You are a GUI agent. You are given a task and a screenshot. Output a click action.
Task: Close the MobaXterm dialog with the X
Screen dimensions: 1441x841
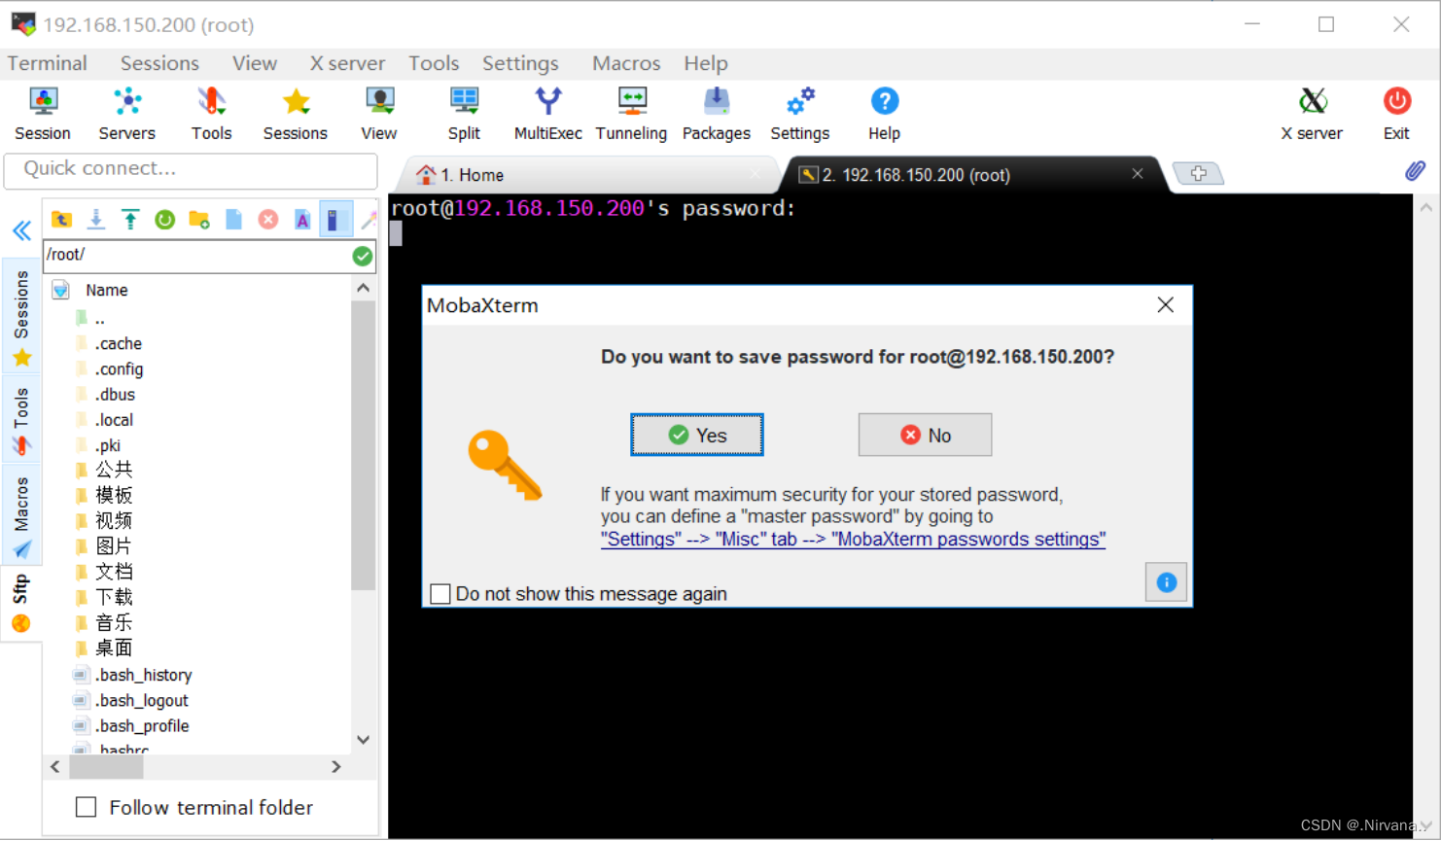point(1166,305)
